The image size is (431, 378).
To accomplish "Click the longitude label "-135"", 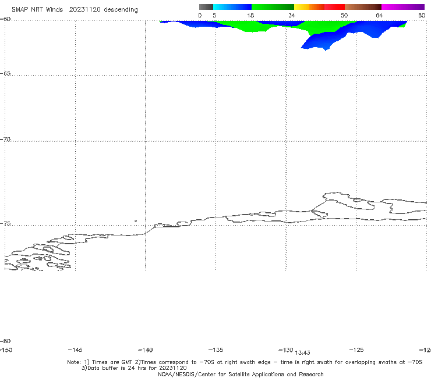I will (x=216, y=350).
